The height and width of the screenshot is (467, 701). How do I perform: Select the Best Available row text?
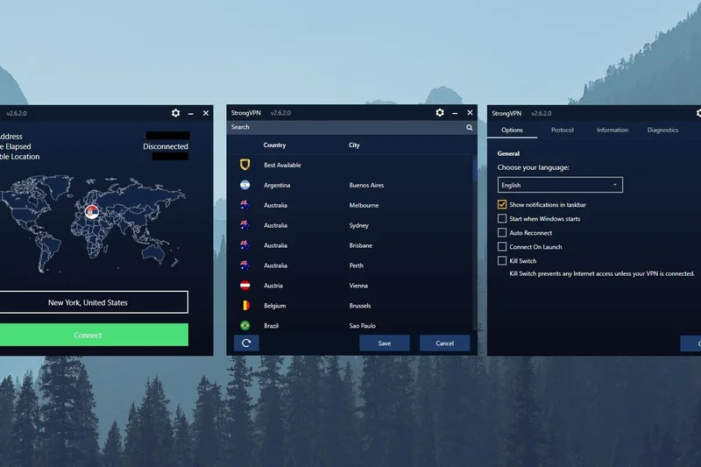[x=282, y=165]
